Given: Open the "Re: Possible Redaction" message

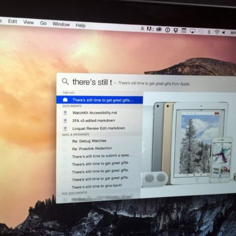Looking at the screenshot, I should (92, 149).
